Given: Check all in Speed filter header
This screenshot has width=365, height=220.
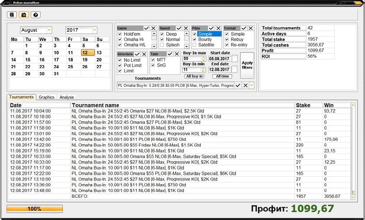Looking at the screenshot, I should click(x=179, y=28).
